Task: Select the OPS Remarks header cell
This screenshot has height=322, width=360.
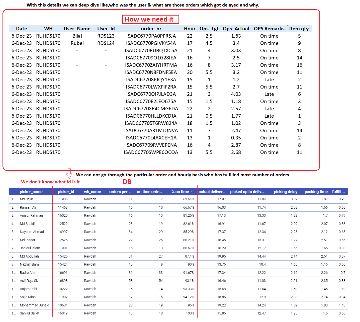Action: click(x=269, y=29)
